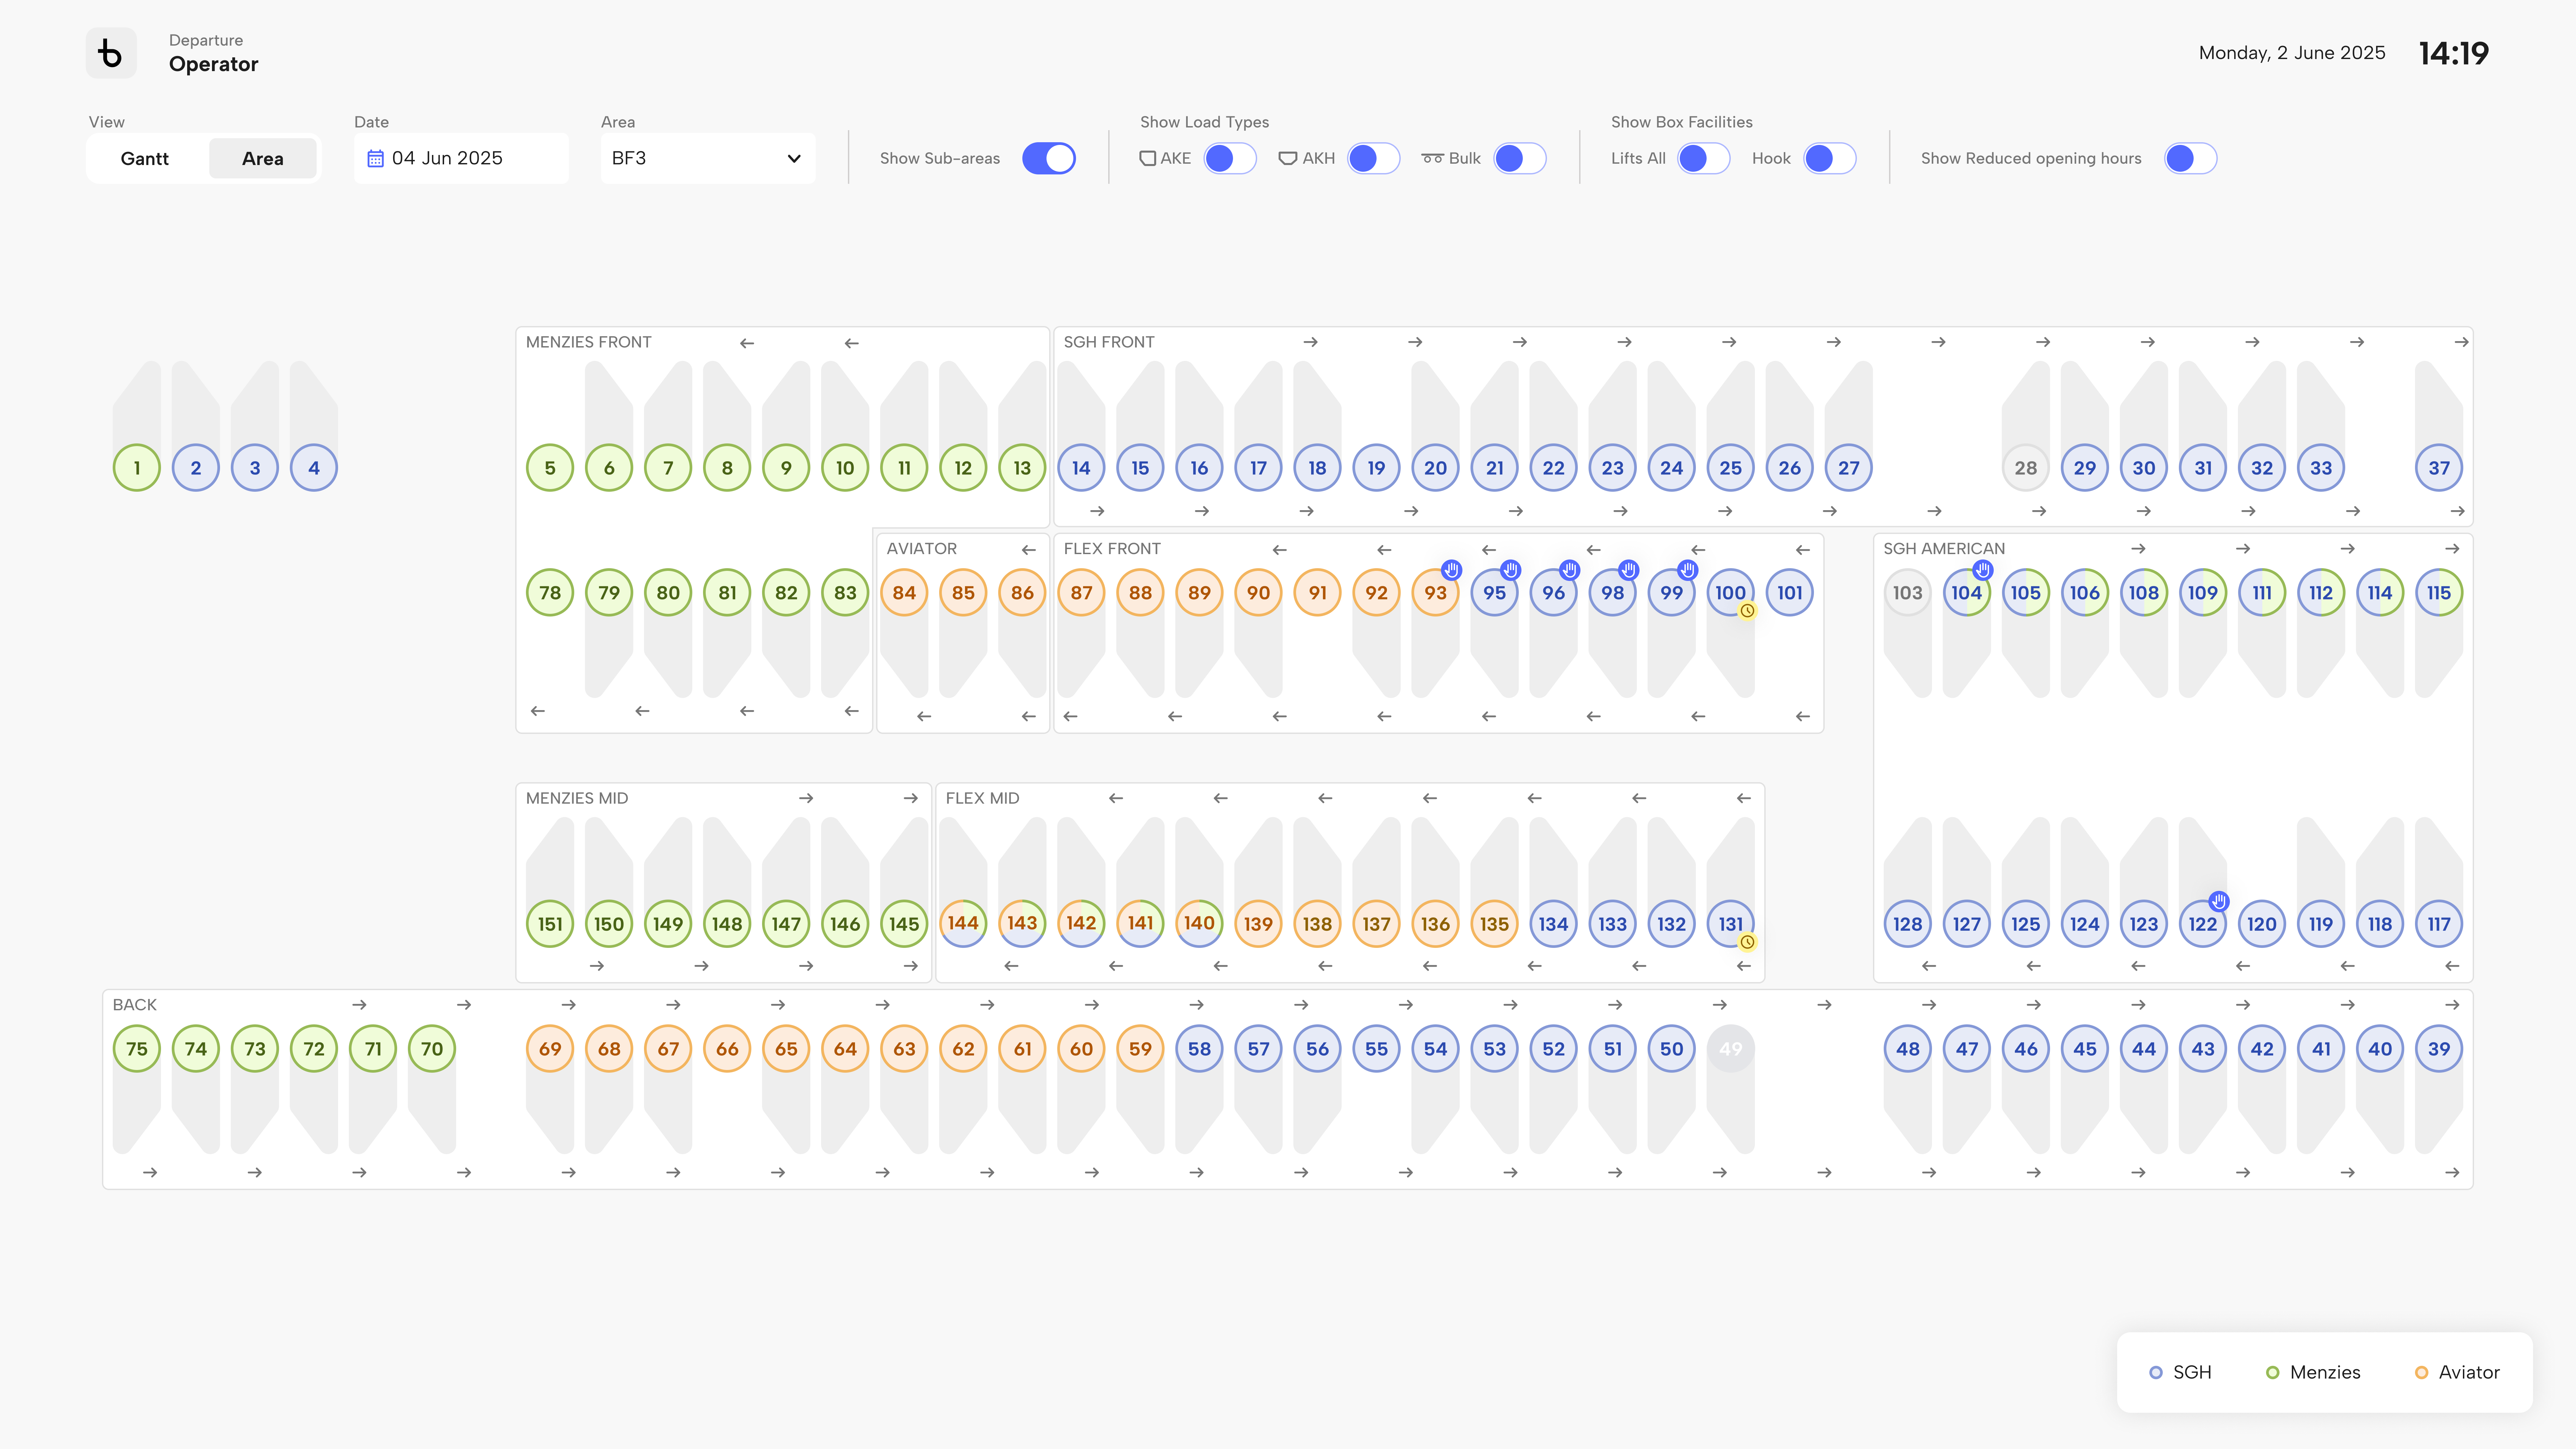Select stand 103 in SGH American

coord(1908,593)
